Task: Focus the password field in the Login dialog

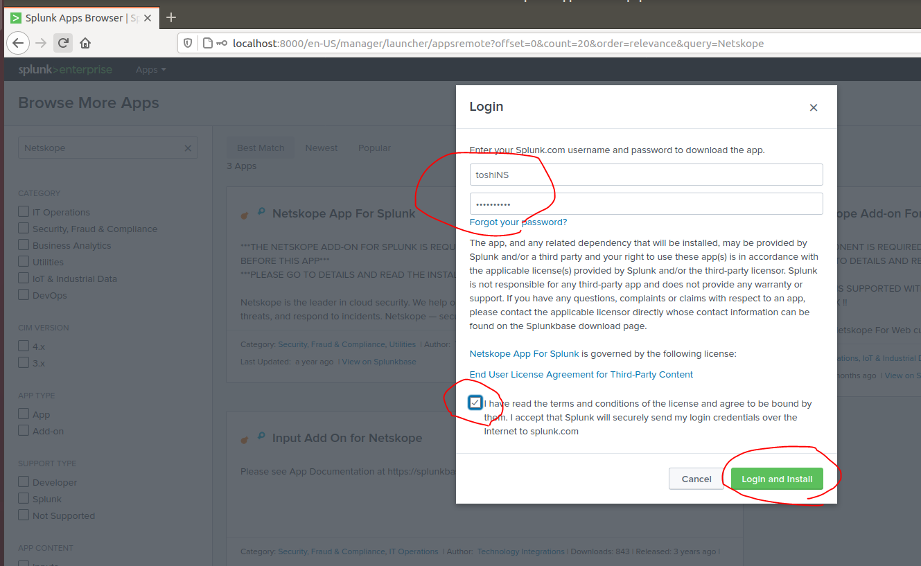Action: pos(646,204)
